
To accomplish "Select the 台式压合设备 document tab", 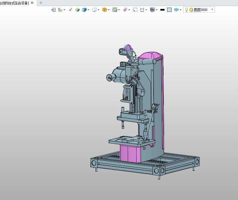I will tap(14, 3).
